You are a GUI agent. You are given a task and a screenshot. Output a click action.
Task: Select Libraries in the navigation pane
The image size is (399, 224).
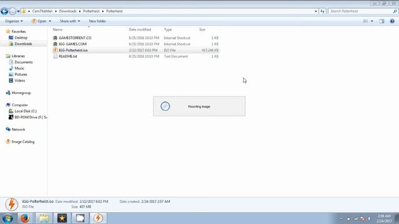click(x=18, y=56)
